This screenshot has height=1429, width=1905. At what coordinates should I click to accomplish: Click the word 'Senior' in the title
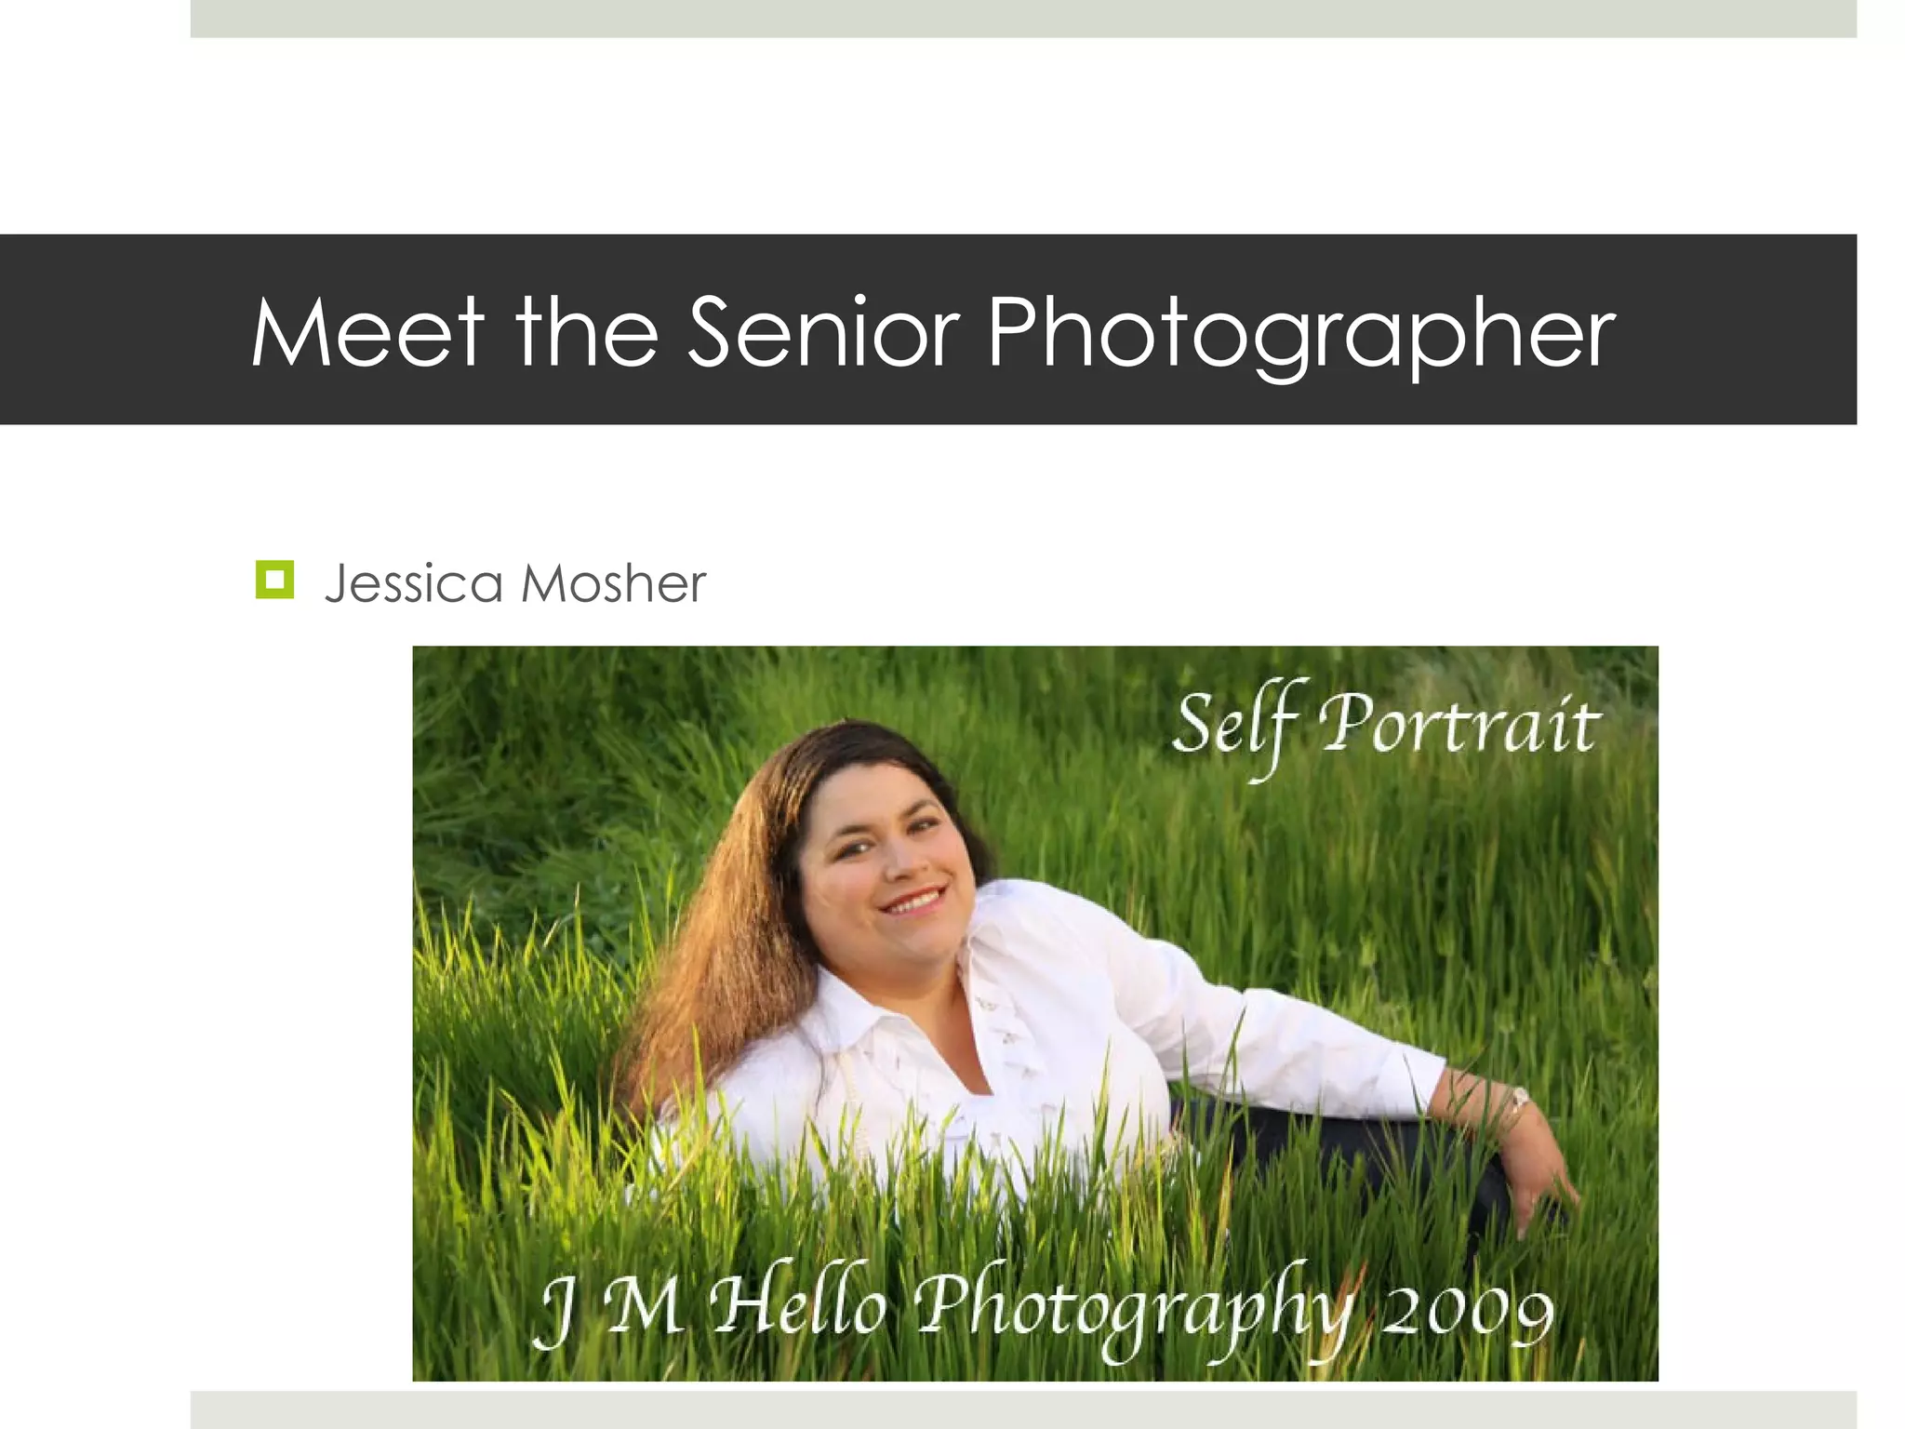point(824,332)
